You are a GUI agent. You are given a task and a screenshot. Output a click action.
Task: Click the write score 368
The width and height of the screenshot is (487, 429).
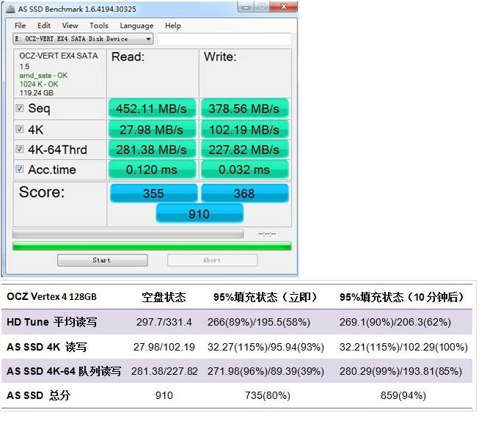(x=245, y=193)
